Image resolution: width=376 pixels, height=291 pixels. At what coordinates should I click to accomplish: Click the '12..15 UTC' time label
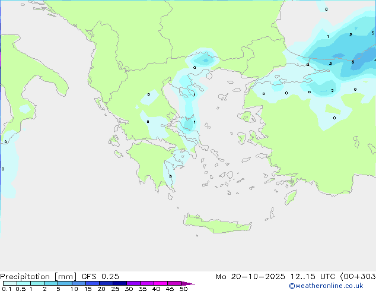[313, 277]
